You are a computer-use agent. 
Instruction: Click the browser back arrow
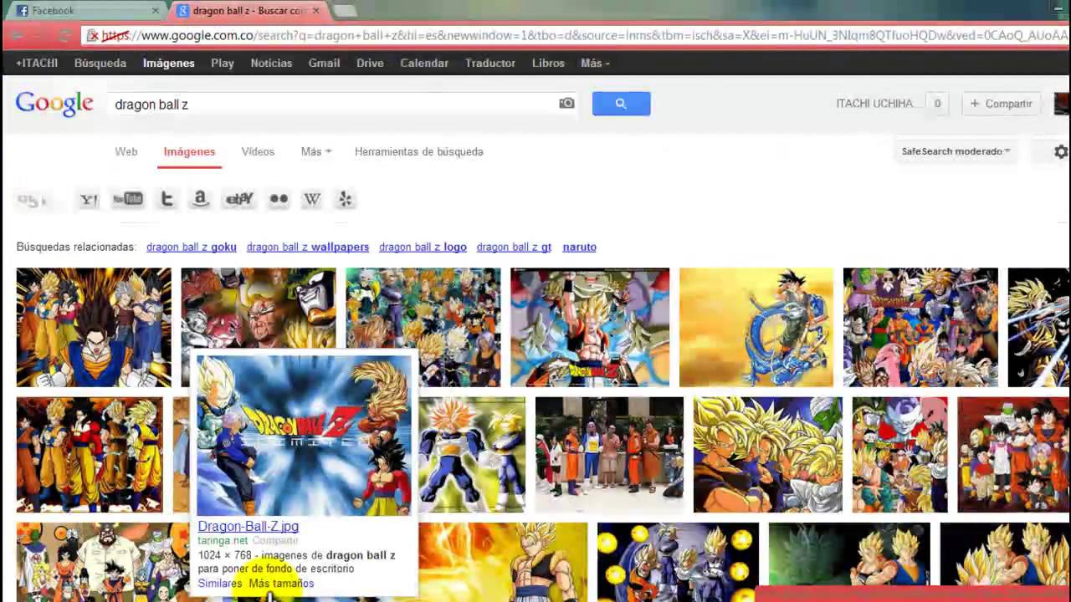16,36
